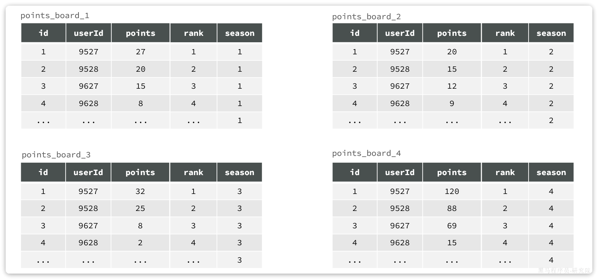Click the points_board_3 table title
Image resolution: width=598 pixels, height=280 pixels.
coord(56,155)
